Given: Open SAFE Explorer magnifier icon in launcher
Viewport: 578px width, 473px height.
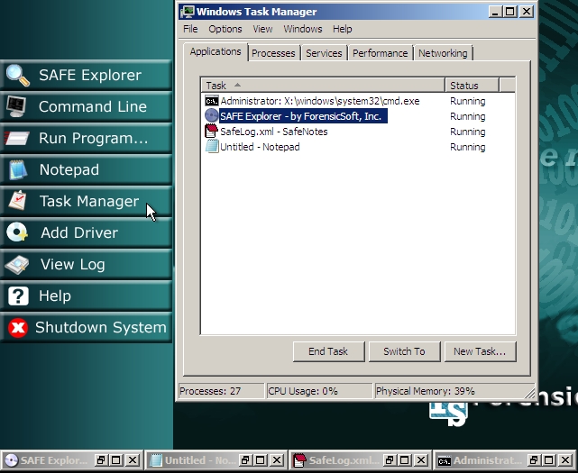Looking at the screenshot, I should [18, 75].
